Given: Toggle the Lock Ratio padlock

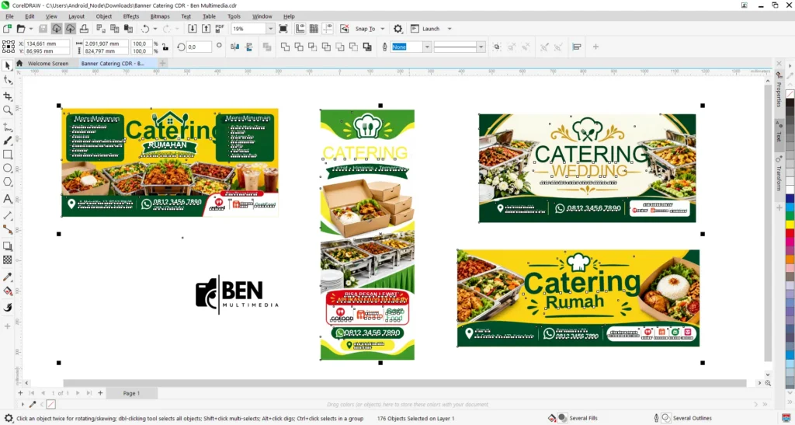Looking at the screenshot, I should click(x=165, y=47).
